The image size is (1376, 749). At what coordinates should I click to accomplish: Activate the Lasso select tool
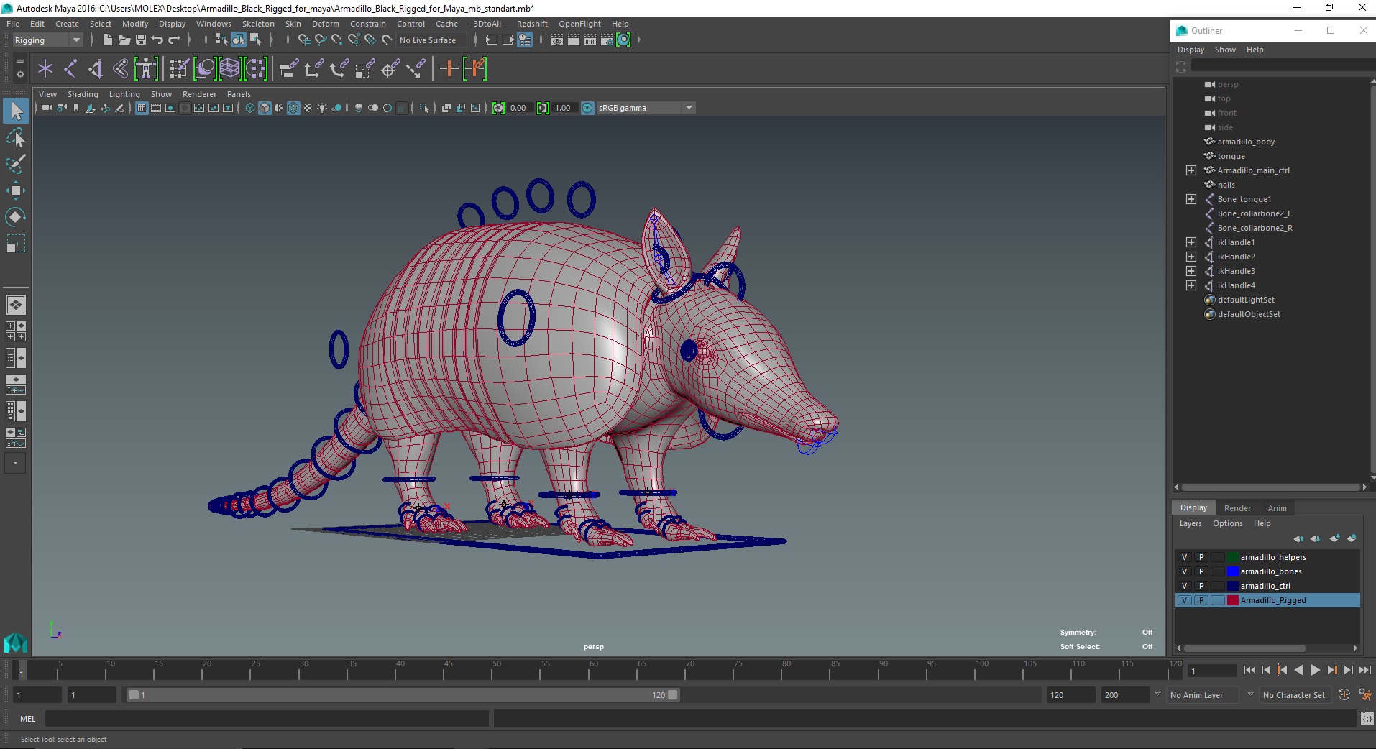click(x=16, y=137)
